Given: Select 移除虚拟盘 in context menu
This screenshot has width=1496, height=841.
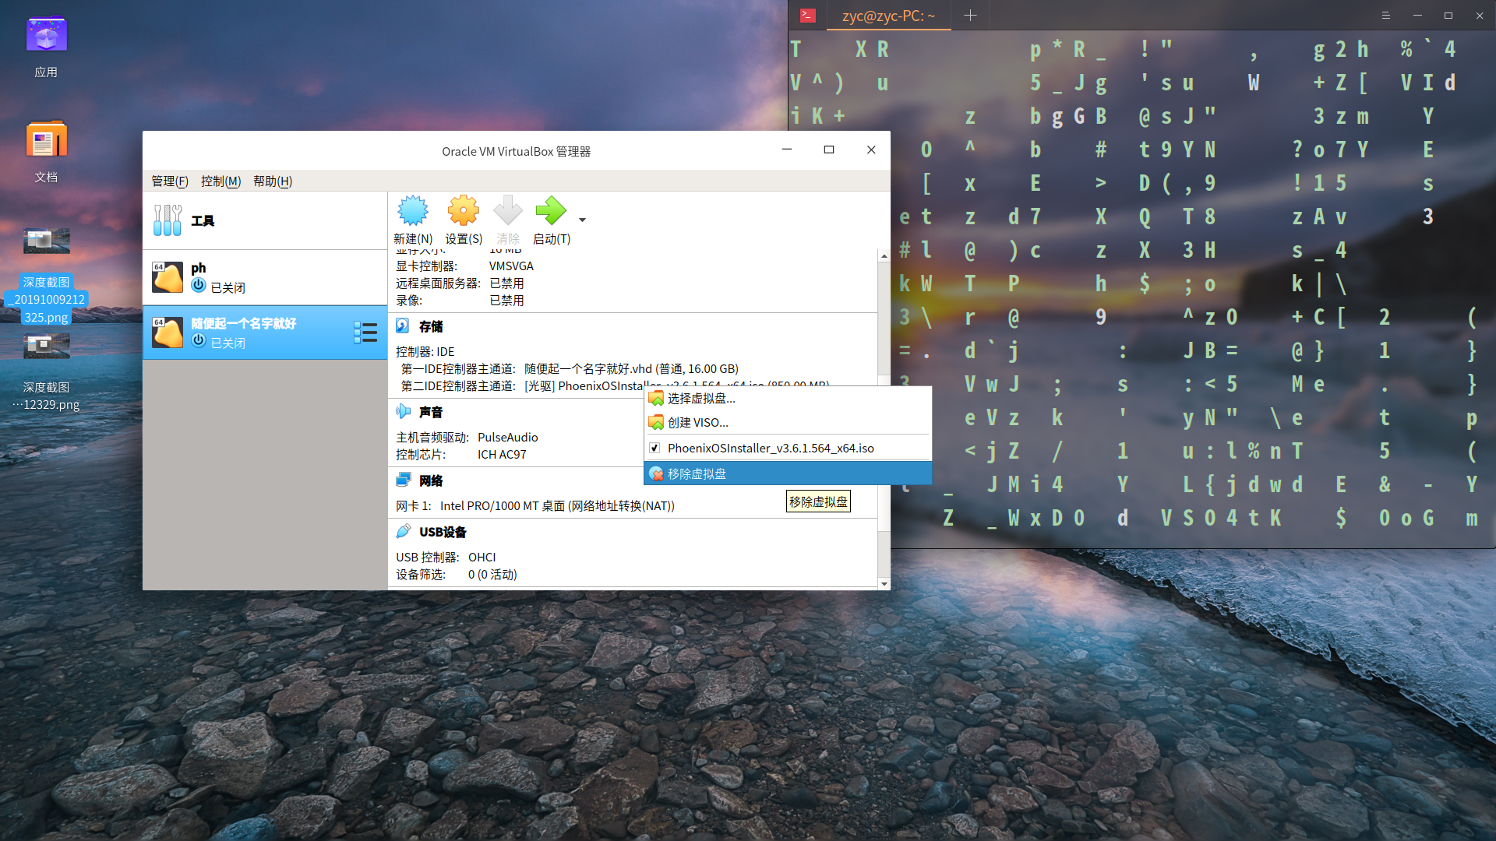Looking at the screenshot, I should [x=788, y=473].
